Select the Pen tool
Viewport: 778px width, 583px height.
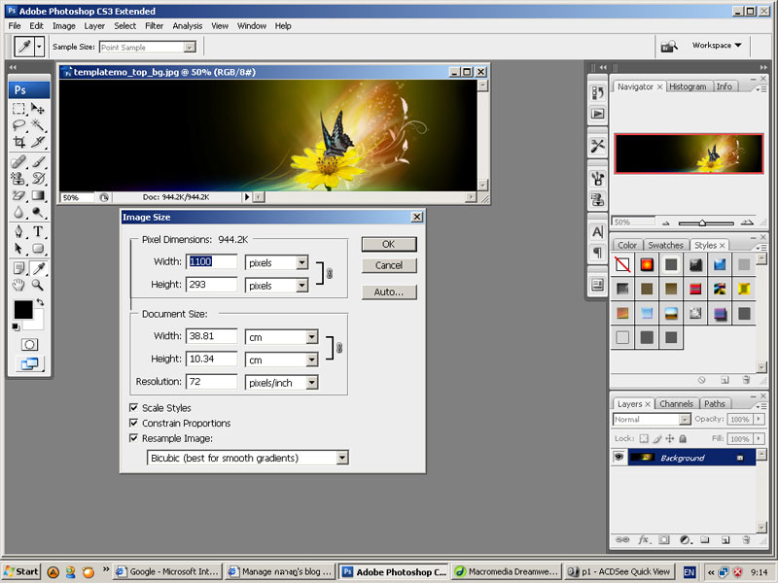(x=18, y=231)
